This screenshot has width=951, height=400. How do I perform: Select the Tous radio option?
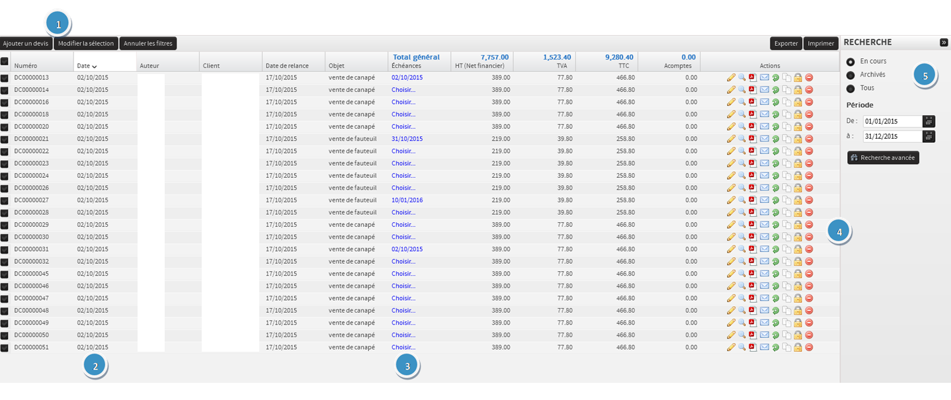pos(850,89)
